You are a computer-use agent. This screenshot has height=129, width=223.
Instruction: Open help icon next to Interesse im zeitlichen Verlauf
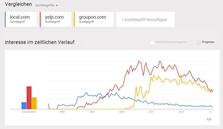click(81, 43)
